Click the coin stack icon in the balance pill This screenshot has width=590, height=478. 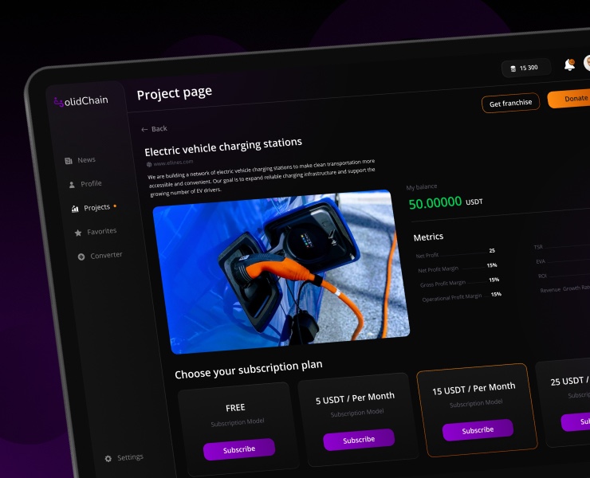pos(513,69)
